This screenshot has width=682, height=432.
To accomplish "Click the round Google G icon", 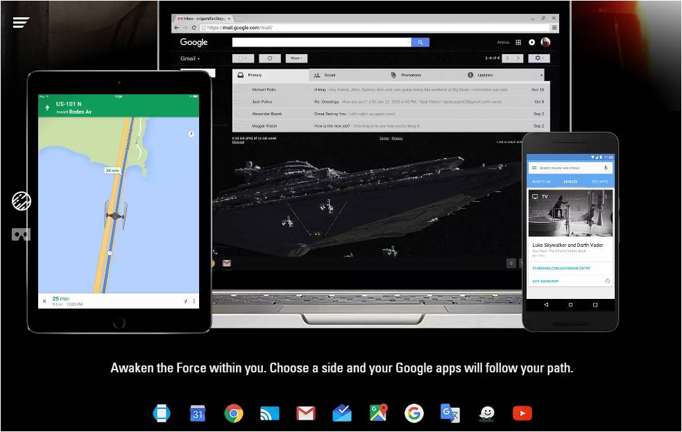I will click(414, 413).
